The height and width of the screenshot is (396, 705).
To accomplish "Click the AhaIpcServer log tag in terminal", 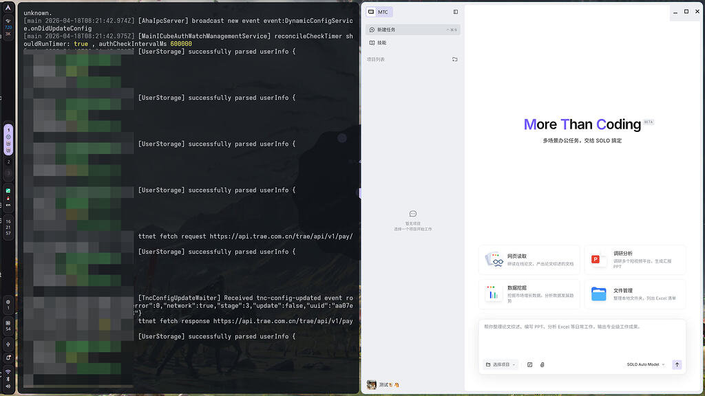I will pos(162,21).
